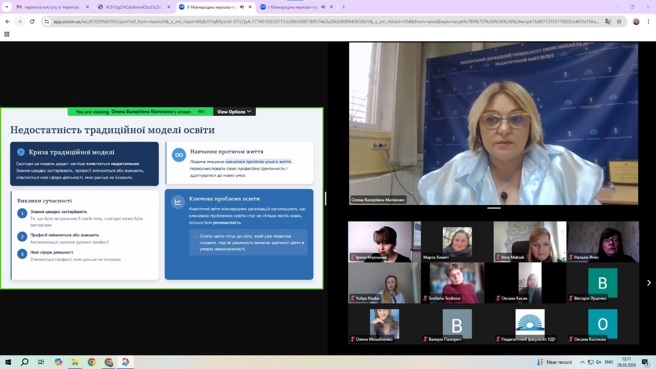The height and width of the screenshot is (369, 656).
Task: Click the divider handle between slide and videos
Action: [x=325, y=198]
